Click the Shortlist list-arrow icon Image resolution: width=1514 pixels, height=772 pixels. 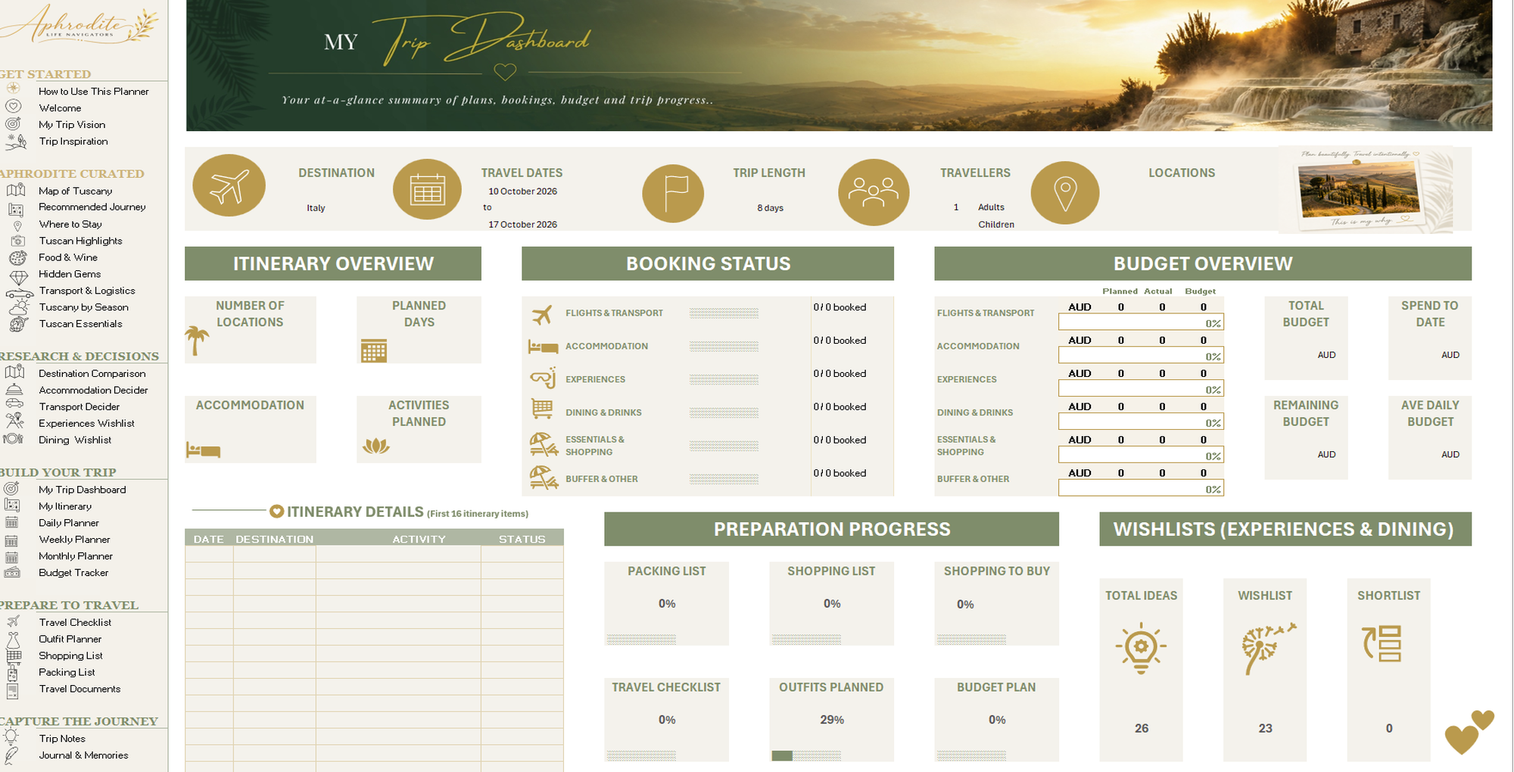1382,644
